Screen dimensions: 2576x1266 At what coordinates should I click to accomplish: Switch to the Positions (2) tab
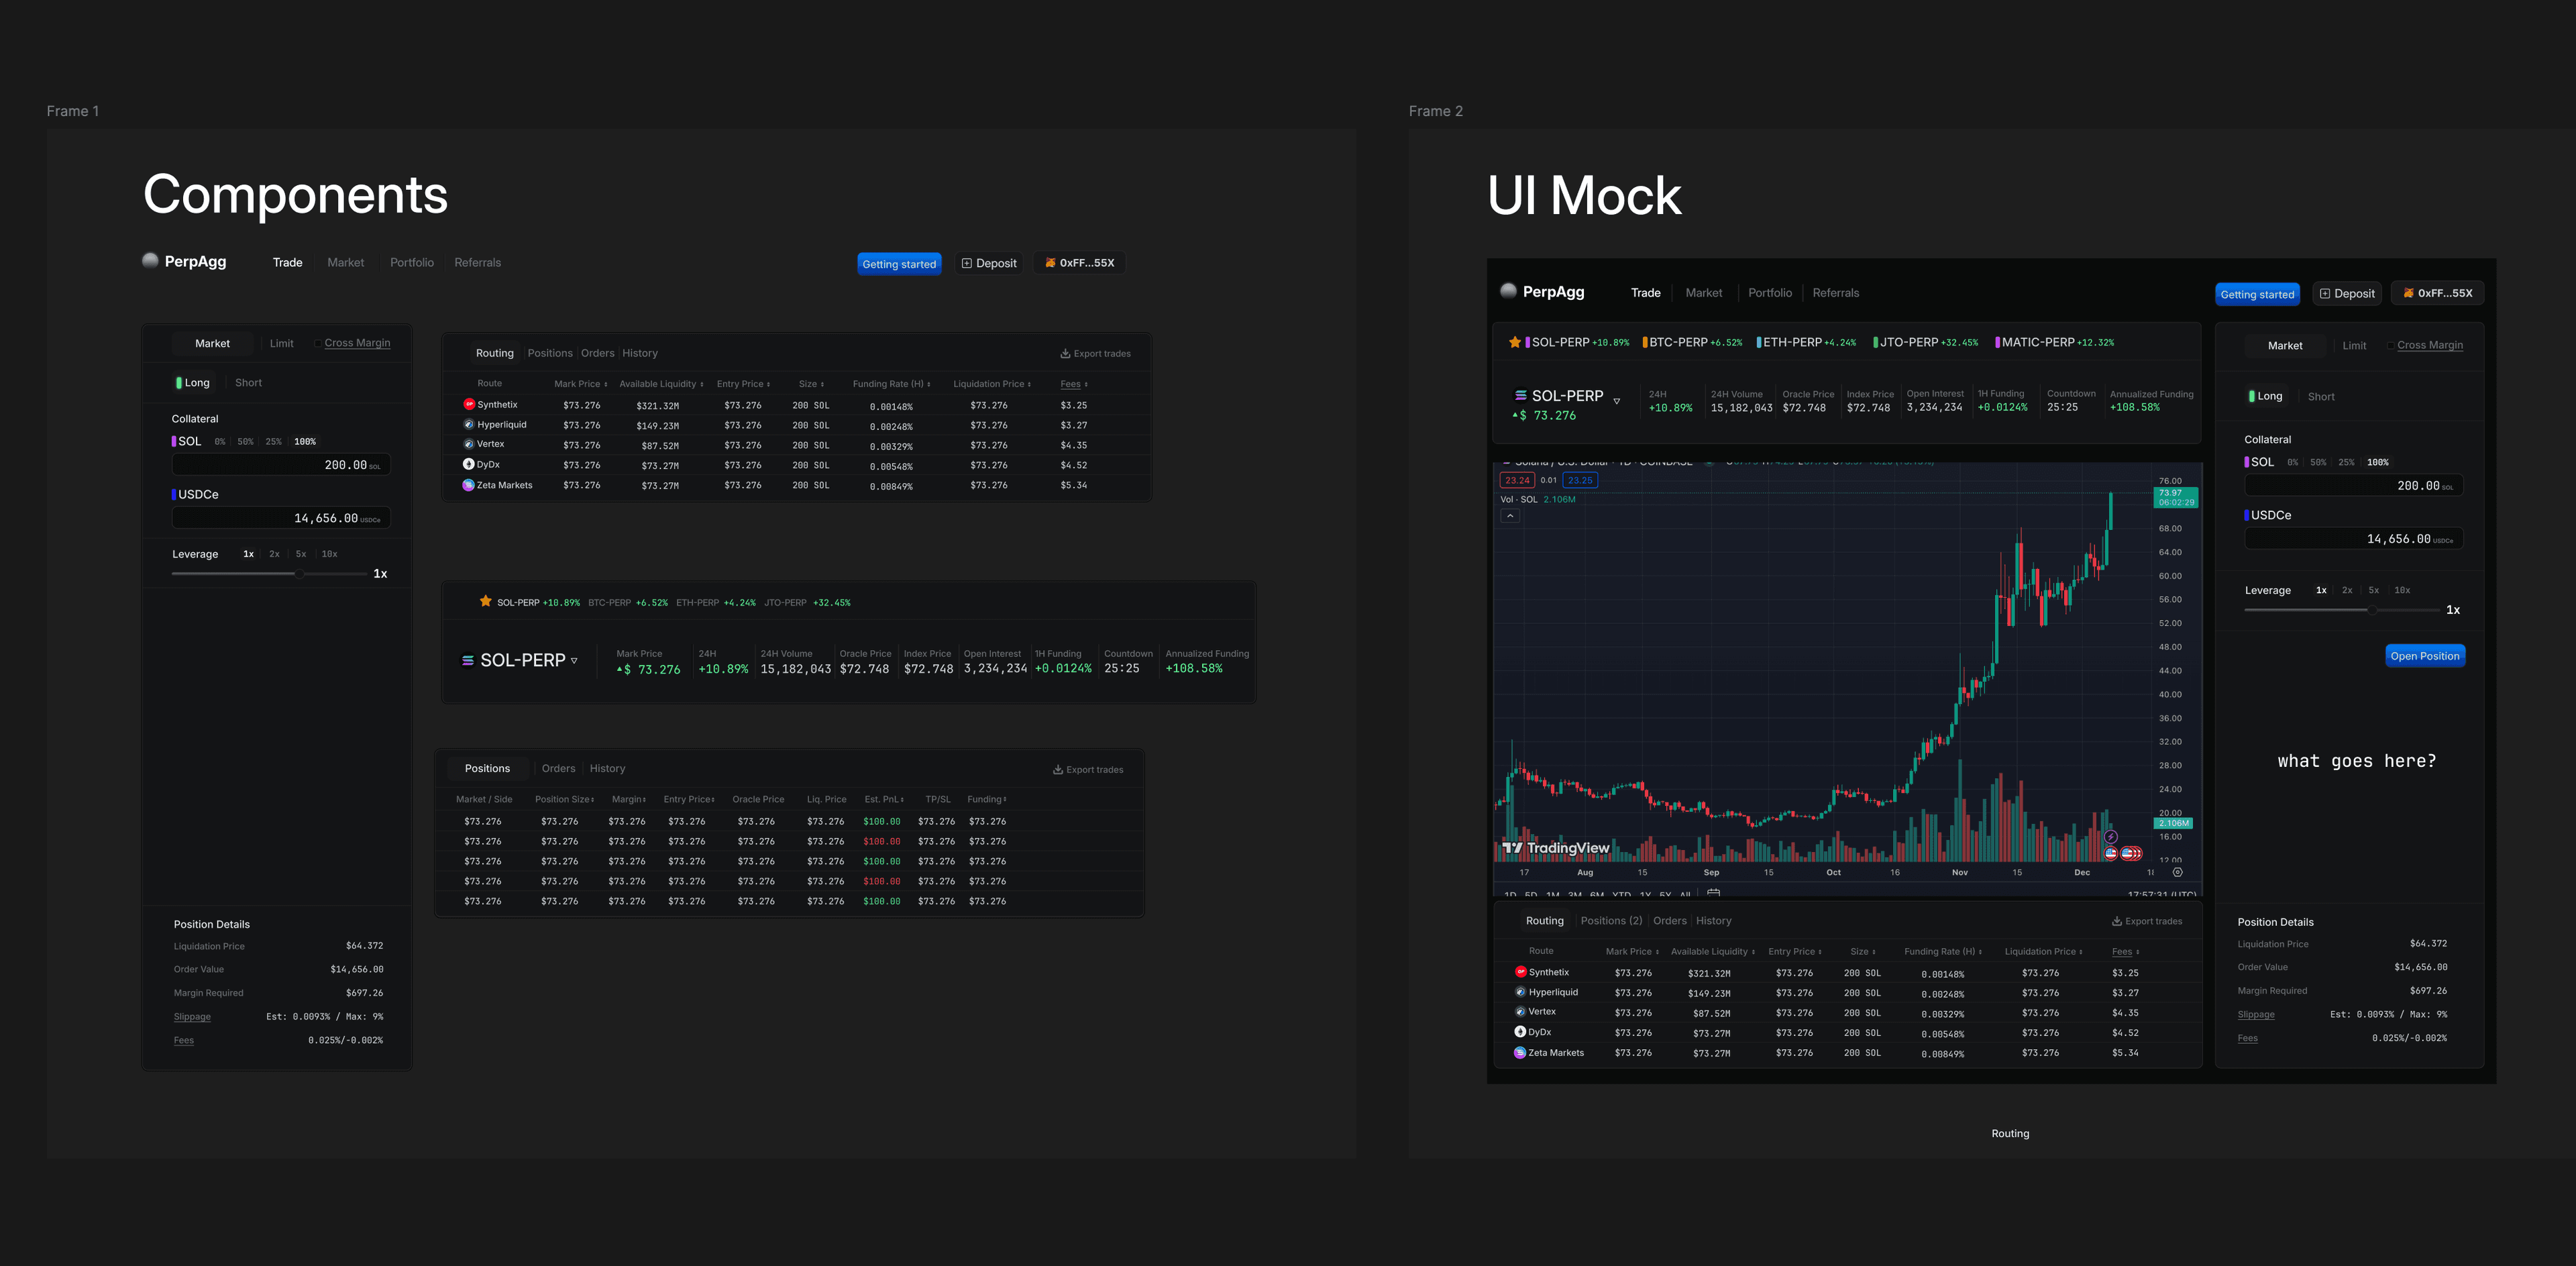pyautogui.click(x=1611, y=920)
